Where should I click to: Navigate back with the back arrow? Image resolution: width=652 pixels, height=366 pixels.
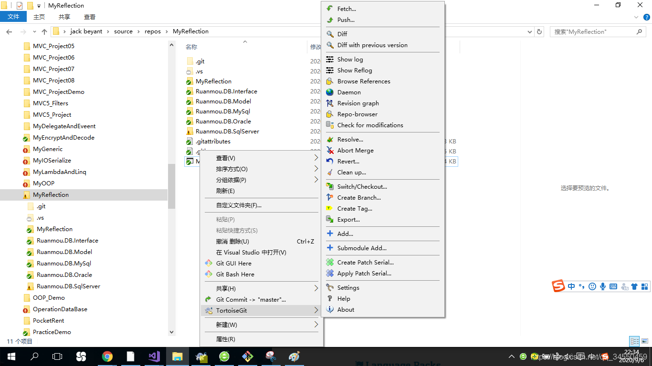(9, 31)
